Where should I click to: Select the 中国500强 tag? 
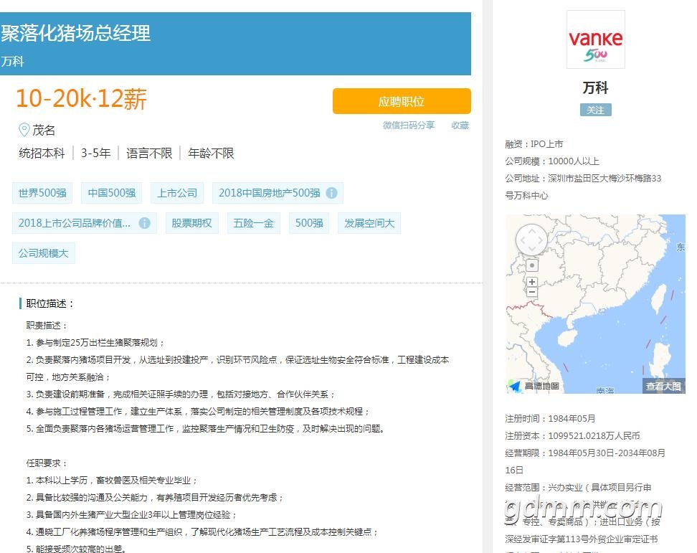click(112, 193)
